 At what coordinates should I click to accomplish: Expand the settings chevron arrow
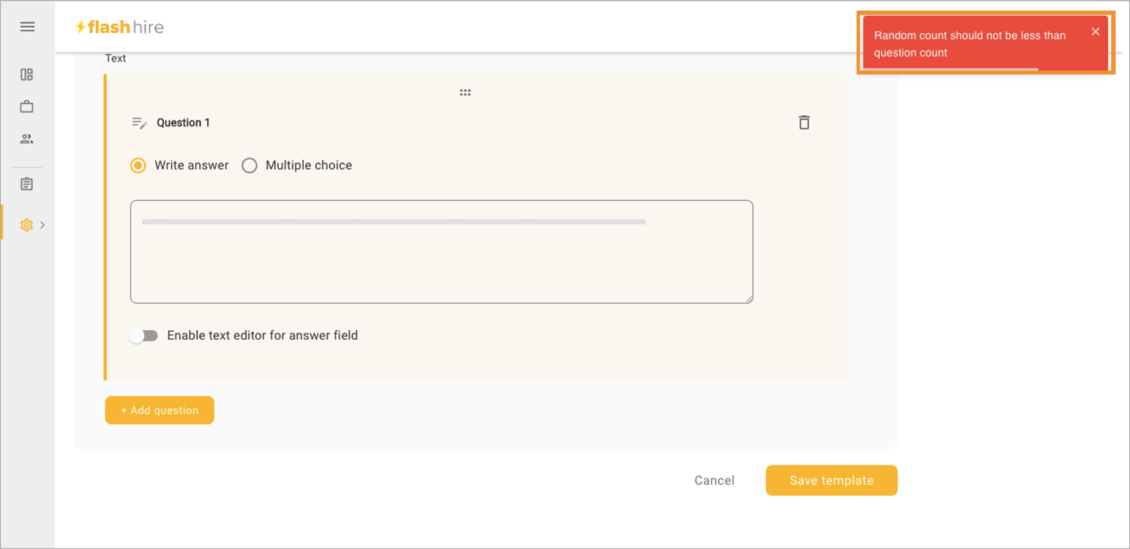pyautogui.click(x=42, y=224)
